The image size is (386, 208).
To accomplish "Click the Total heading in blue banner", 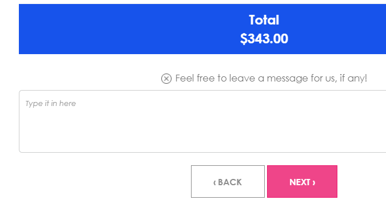I will pos(264,20).
